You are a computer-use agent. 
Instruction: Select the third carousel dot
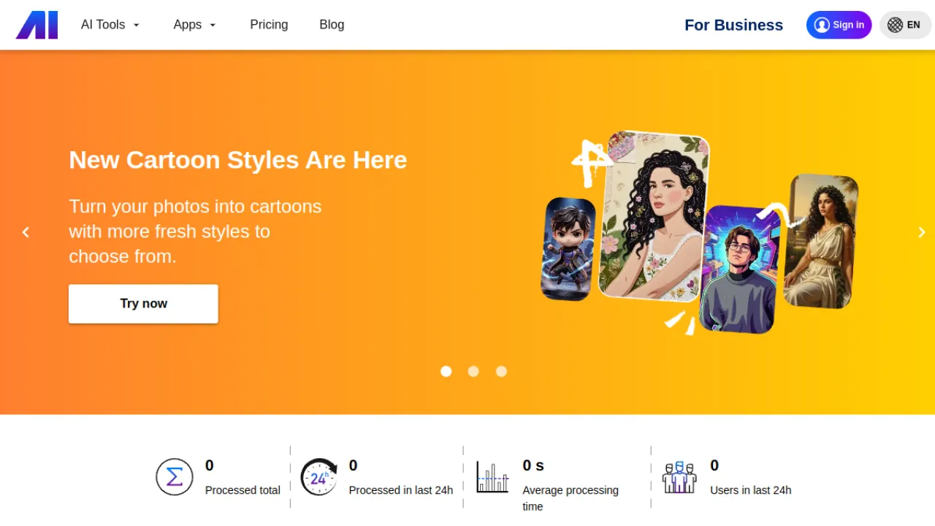501,371
